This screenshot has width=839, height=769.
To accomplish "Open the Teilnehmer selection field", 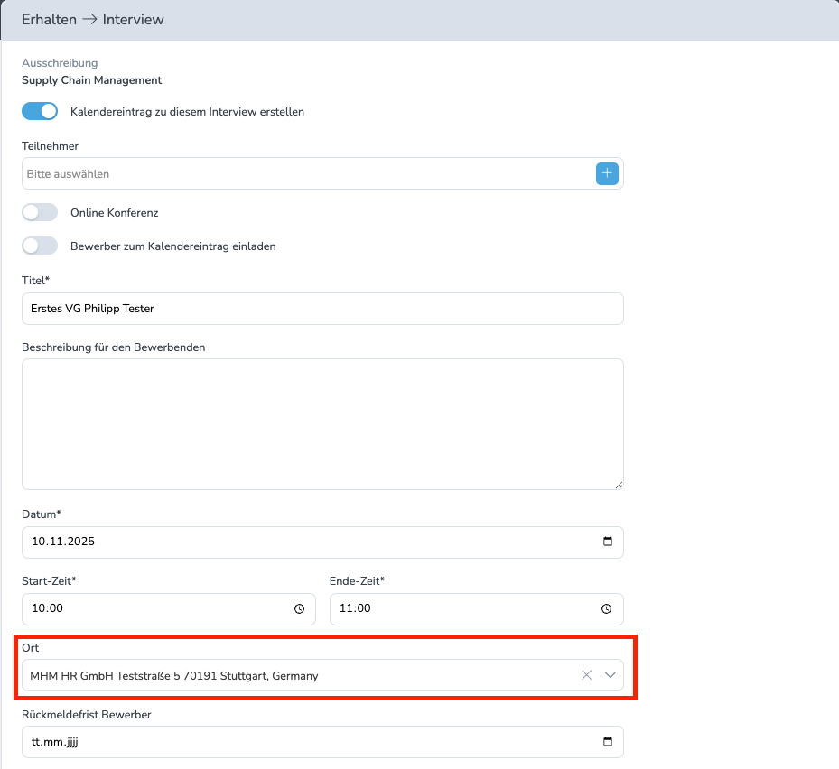I will (x=307, y=173).
